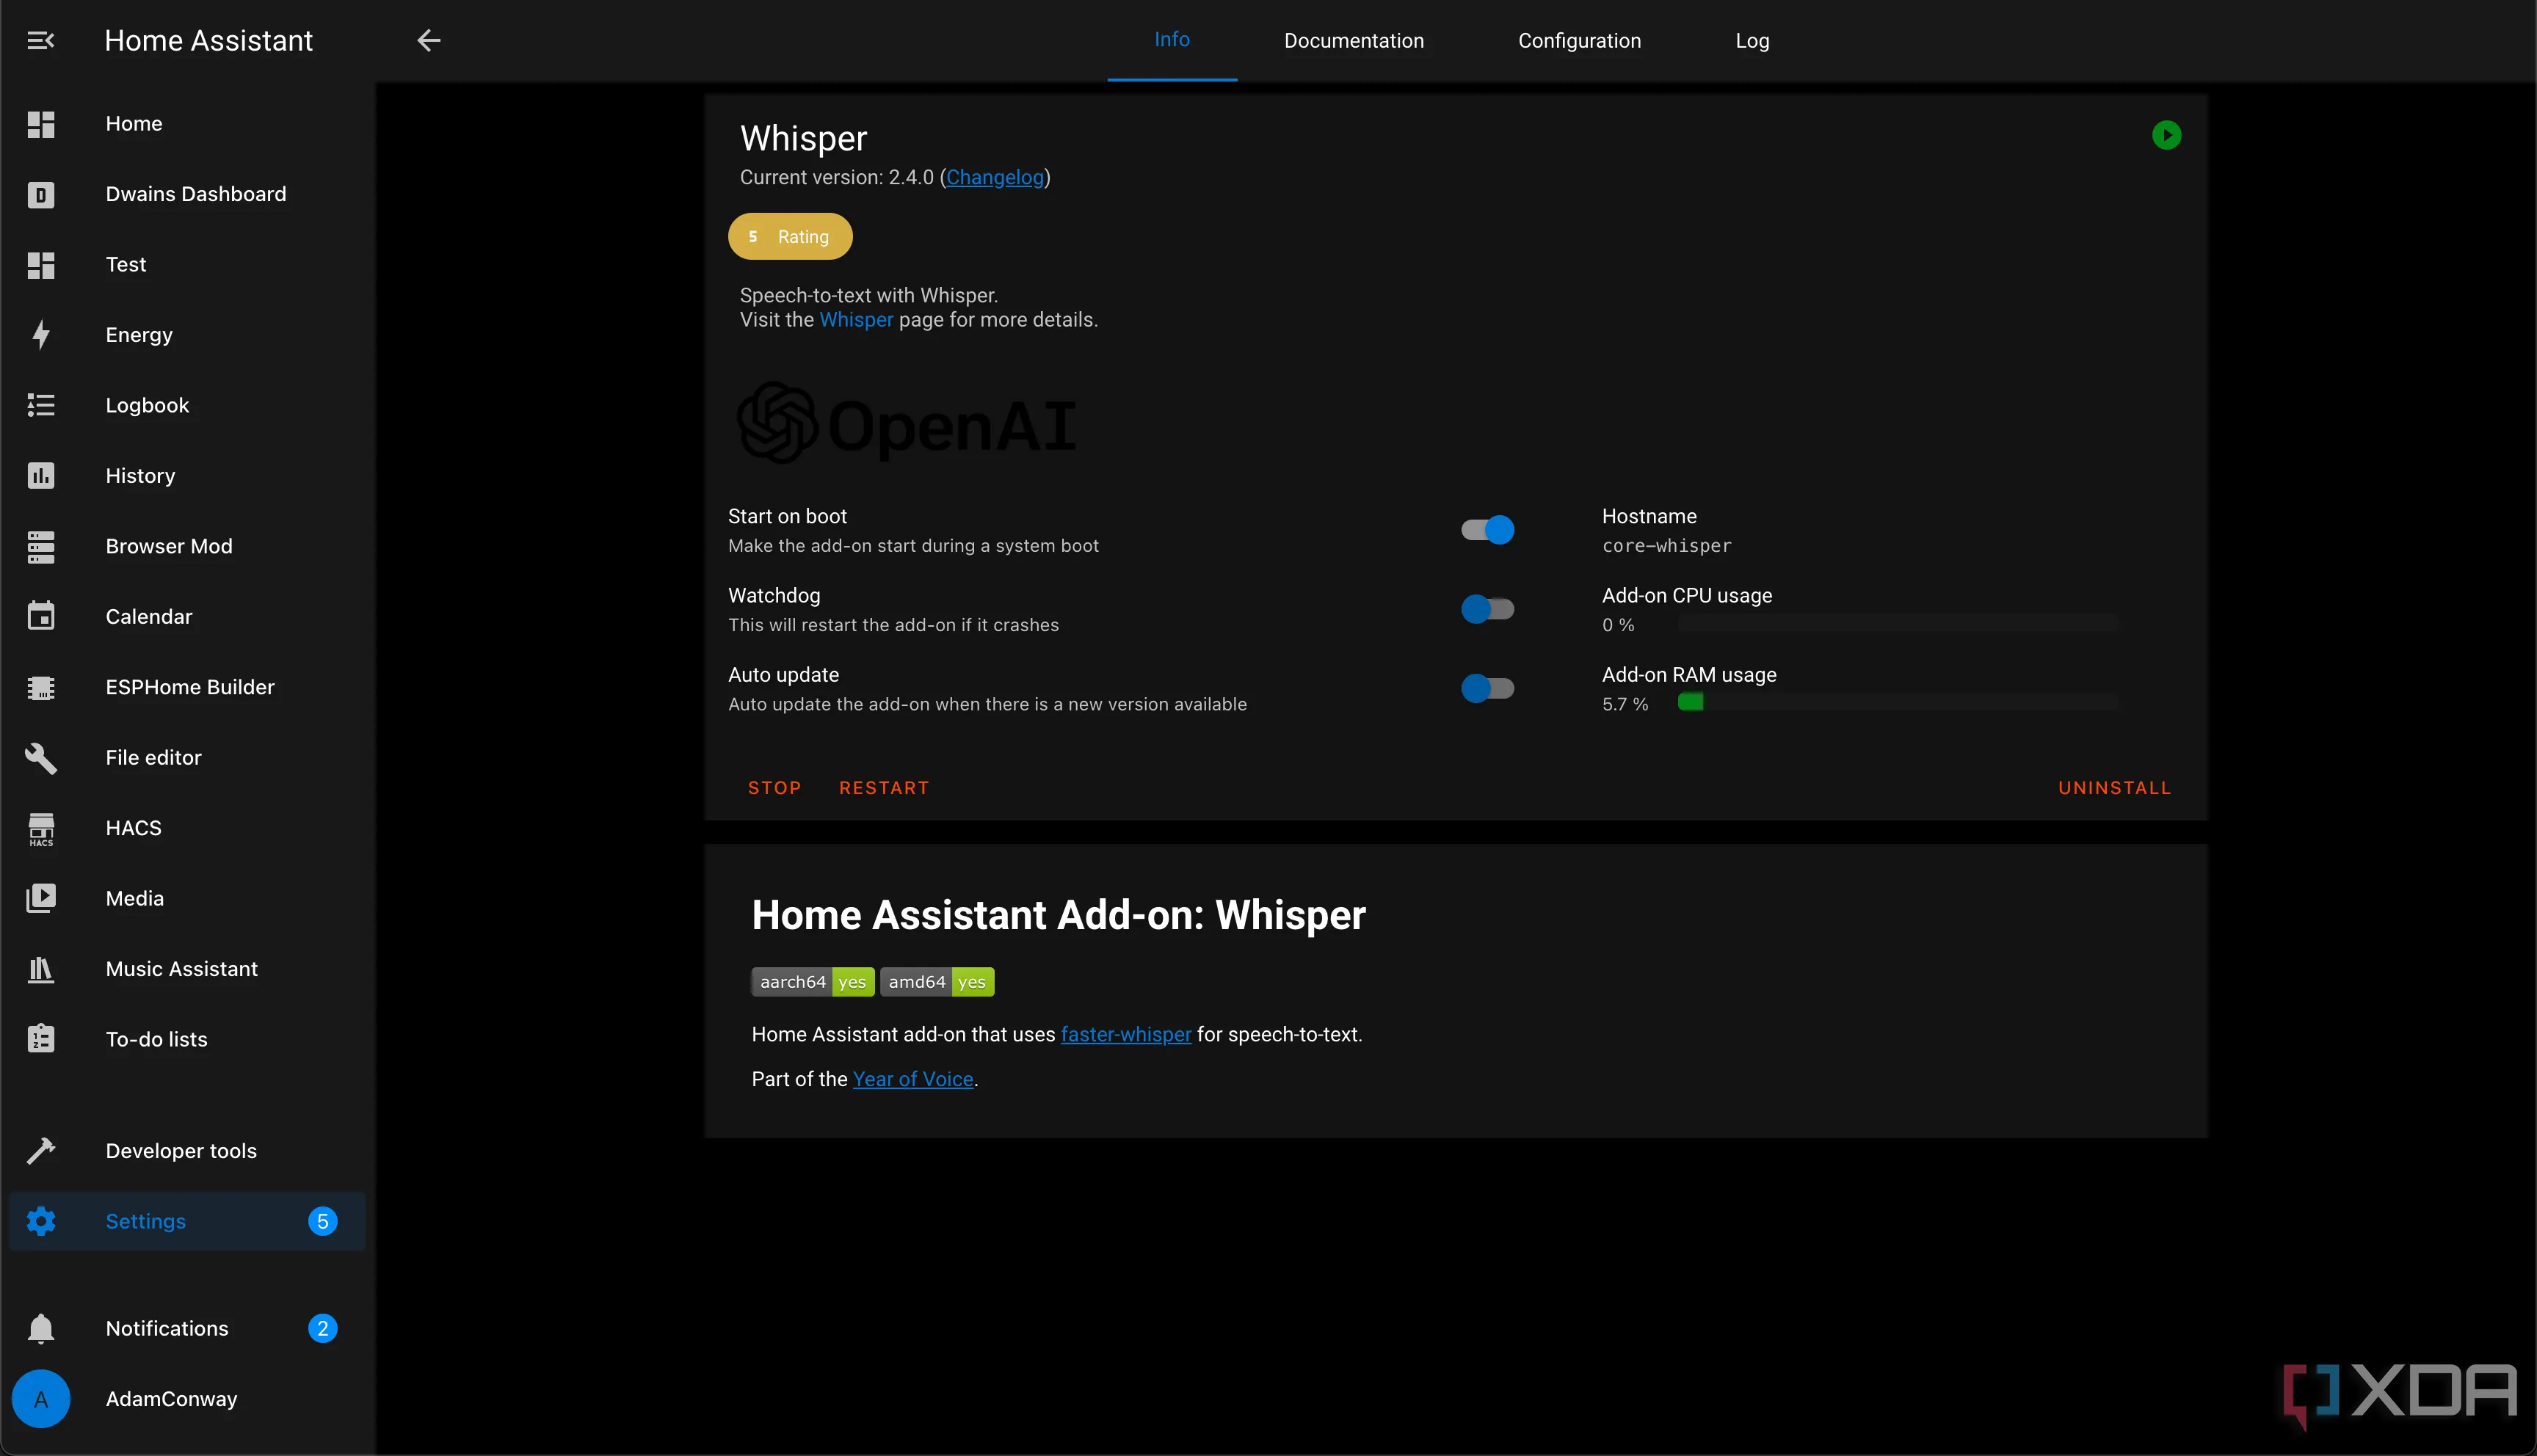
Task: Click the Logbook list icon
Action: (41, 405)
